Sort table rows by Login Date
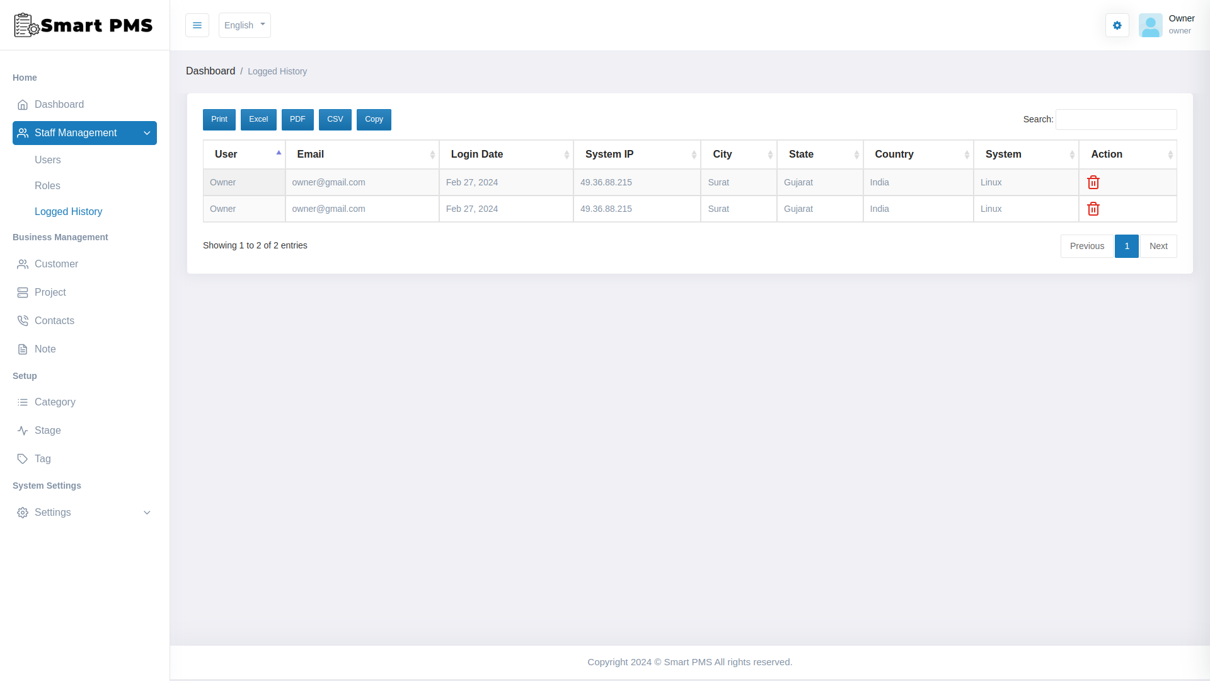 (x=506, y=154)
